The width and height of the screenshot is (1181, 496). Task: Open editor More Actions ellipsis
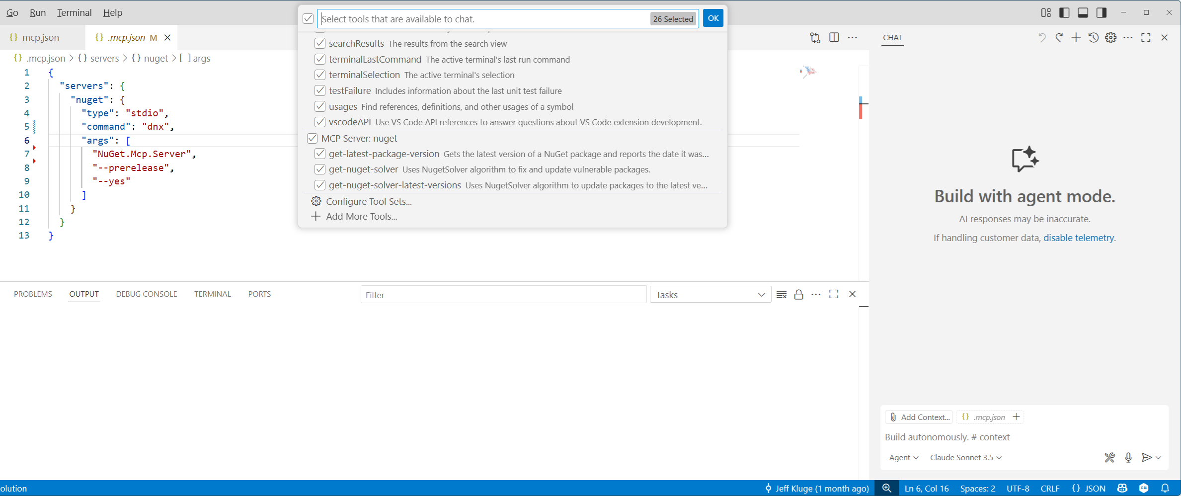coord(853,37)
